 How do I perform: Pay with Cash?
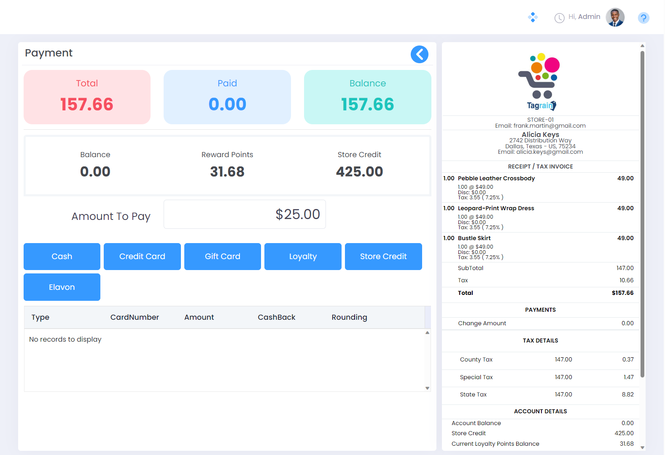point(62,257)
